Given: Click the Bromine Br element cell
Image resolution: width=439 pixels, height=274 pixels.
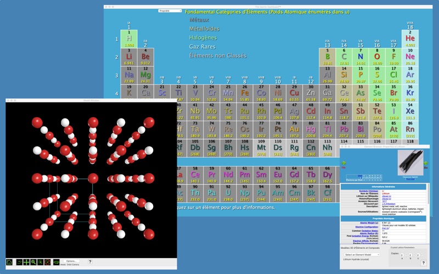Looking at the screenshot, I should point(393,93).
